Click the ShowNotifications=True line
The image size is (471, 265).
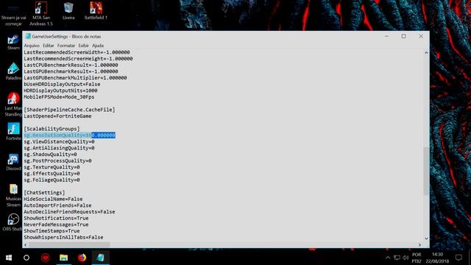(x=56, y=218)
